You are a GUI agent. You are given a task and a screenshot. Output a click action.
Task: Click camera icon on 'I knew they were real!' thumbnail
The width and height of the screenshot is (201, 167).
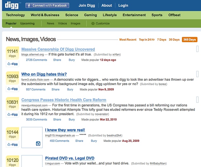pyautogui.click(x=38, y=144)
